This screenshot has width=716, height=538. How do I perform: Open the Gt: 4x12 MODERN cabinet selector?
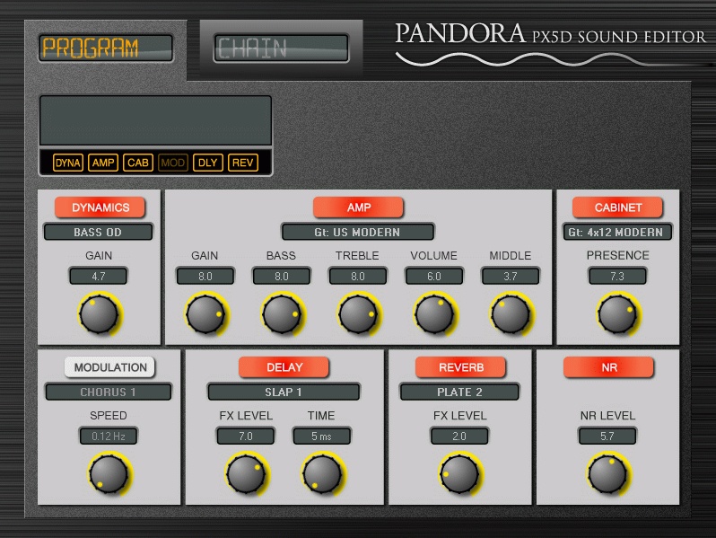pos(617,233)
